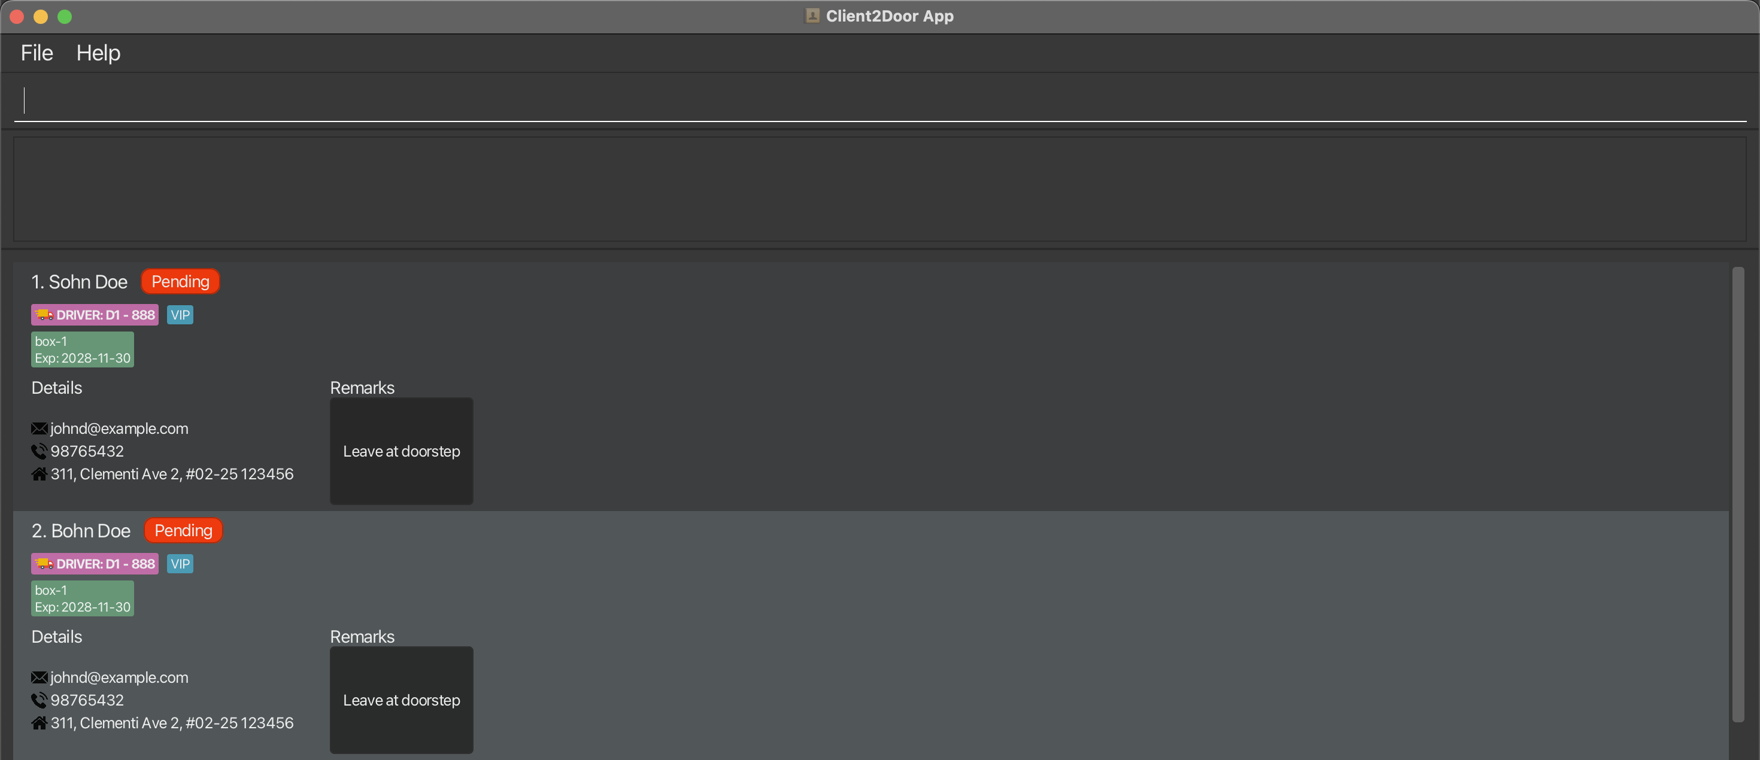Focus the command input field
The height and width of the screenshot is (760, 1760).
click(x=880, y=101)
